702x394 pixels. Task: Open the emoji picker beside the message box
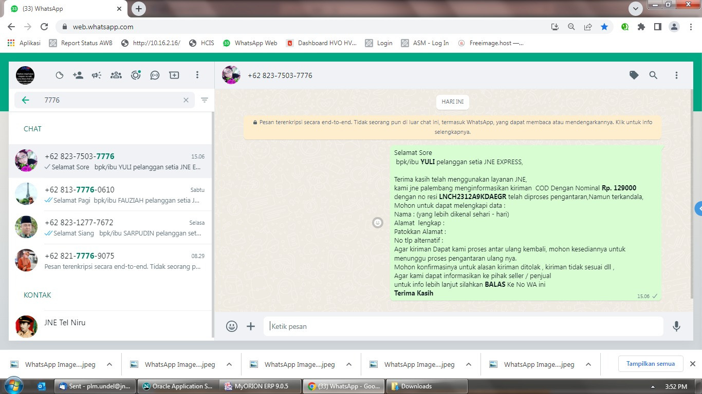tap(232, 326)
